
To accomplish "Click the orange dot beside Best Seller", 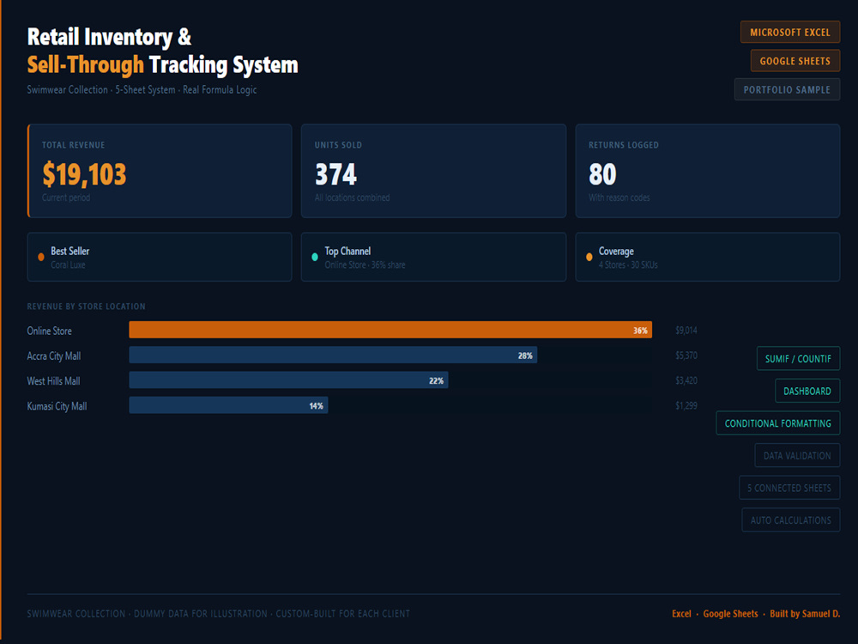I will (x=41, y=257).
